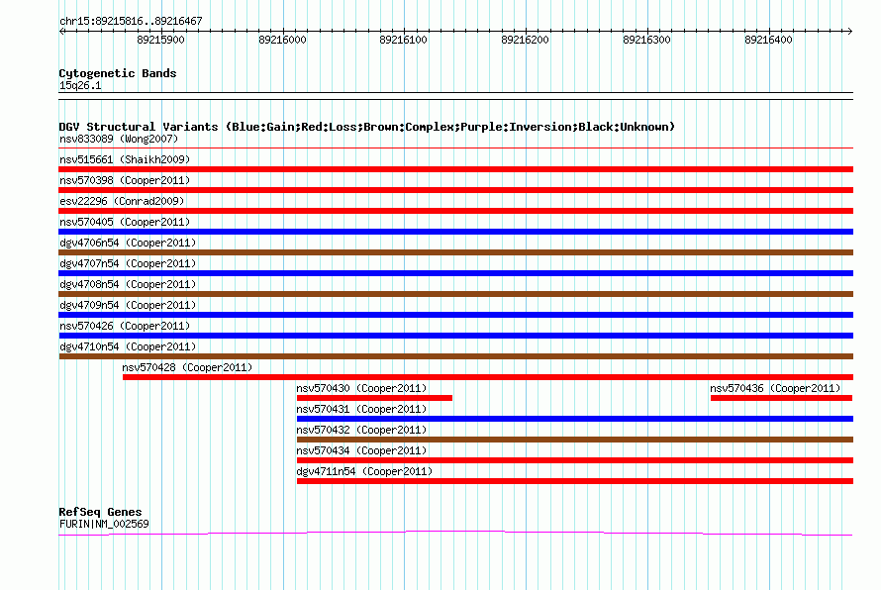The height and width of the screenshot is (590, 881).
Task: Select the nsv515661 (Shaikh2009) red bar
Action: [455, 169]
